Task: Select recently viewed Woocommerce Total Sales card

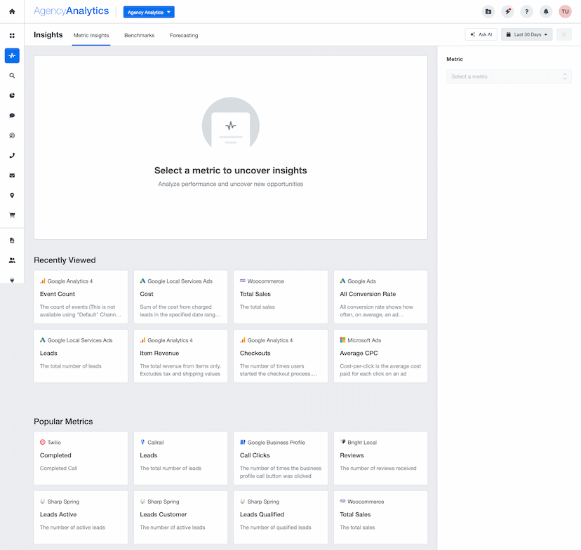Action: pyautogui.click(x=281, y=297)
